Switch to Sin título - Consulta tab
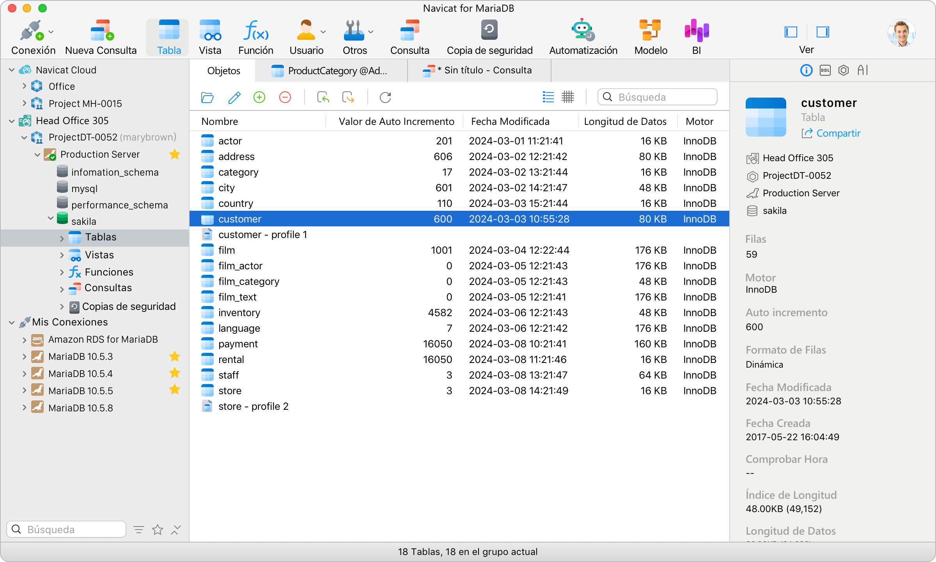The image size is (936, 562). click(x=479, y=71)
